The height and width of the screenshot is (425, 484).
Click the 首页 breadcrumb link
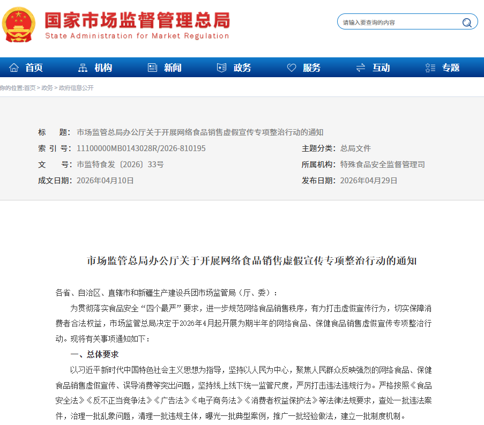click(x=30, y=88)
